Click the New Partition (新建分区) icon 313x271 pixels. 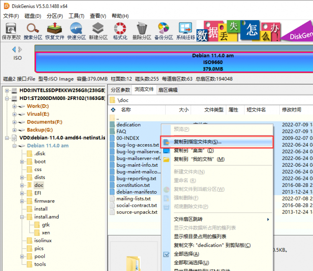(98, 31)
